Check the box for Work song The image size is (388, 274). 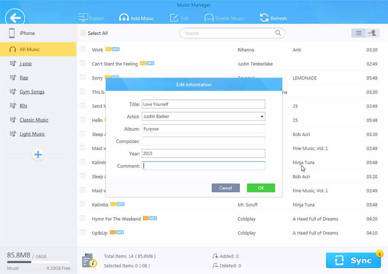click(x=83, y=49)
